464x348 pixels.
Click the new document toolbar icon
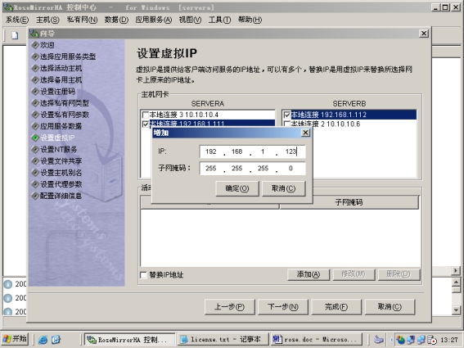(15, 35)
